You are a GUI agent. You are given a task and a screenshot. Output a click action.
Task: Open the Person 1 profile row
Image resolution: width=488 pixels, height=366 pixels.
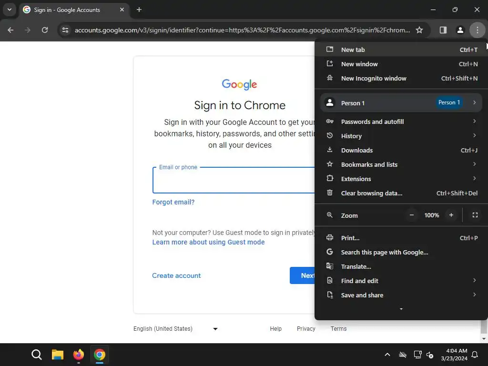(x=401, y=103)
